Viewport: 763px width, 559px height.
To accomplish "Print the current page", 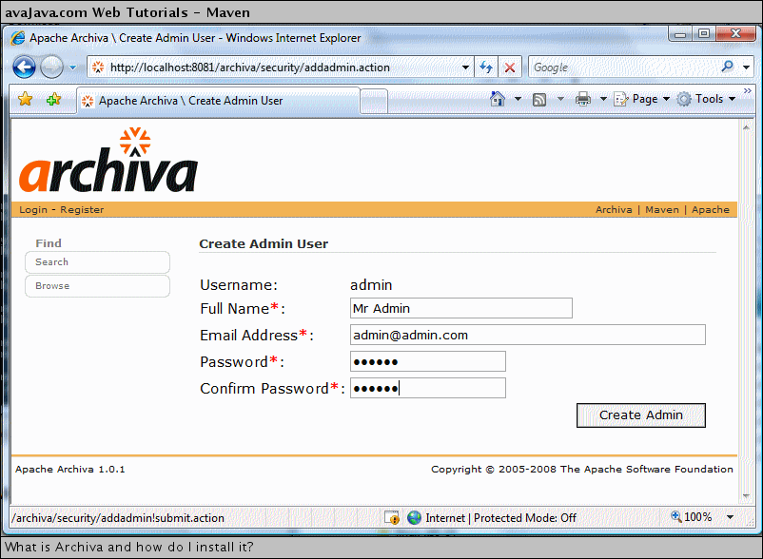I will click(581, 98).
